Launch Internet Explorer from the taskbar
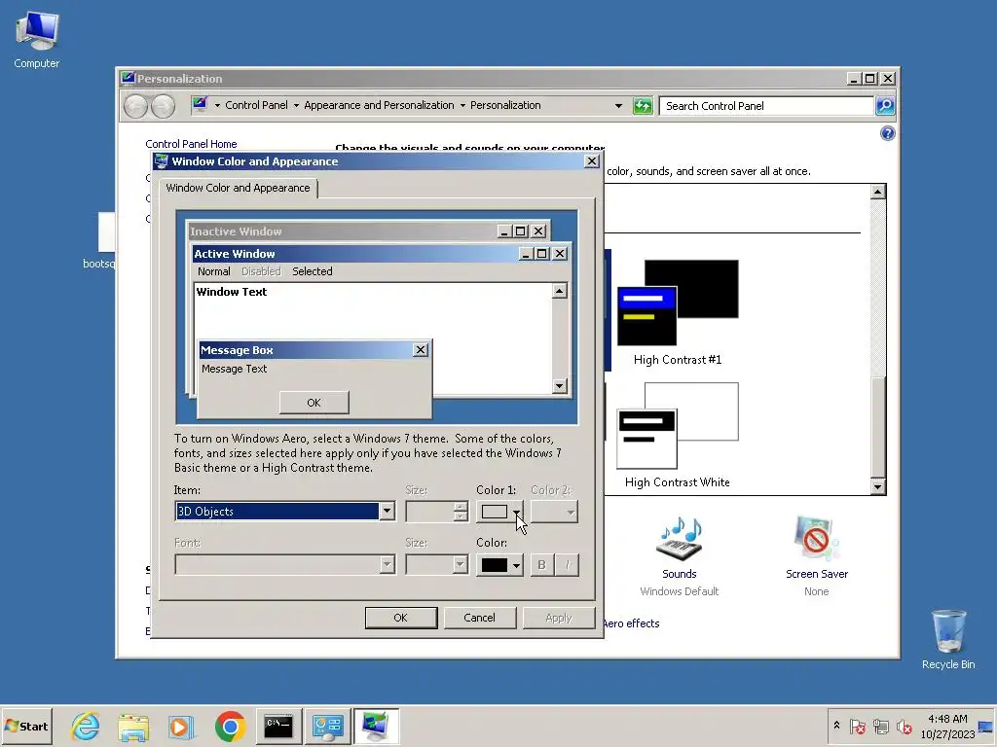 pos(86,726)
